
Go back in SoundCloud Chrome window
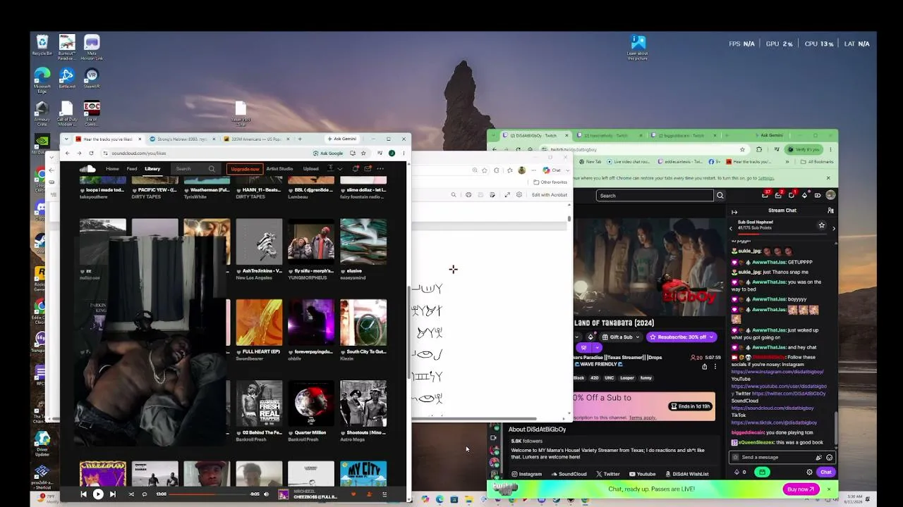click(x=68, y=153)
